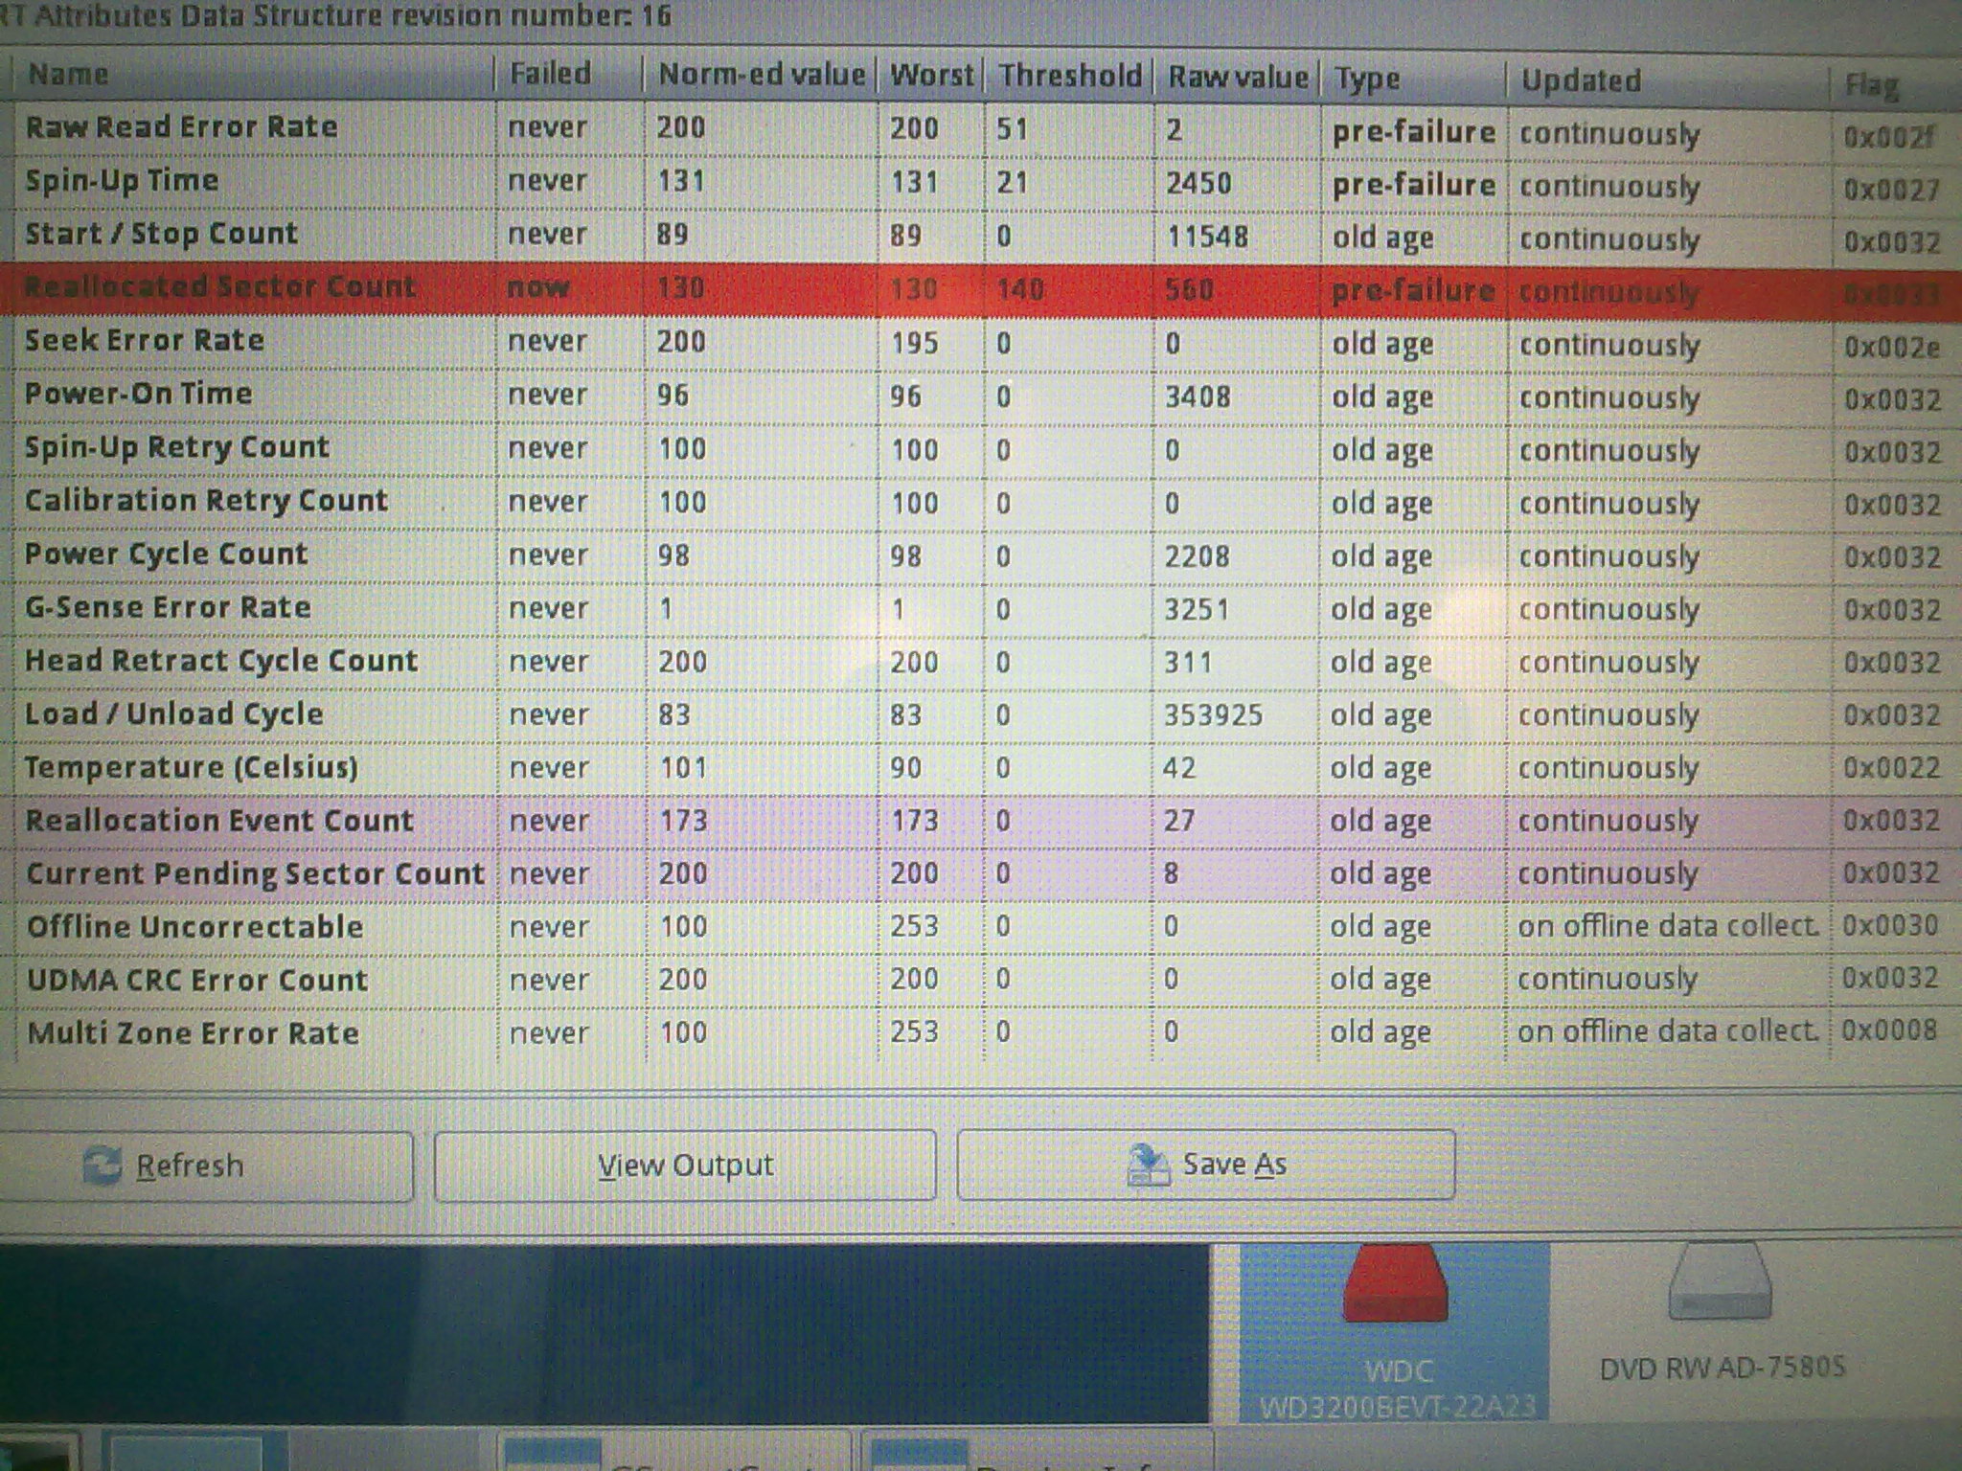Select the Temperature (Celsius) row
The image size is (1962, 1471).
pyautogui.click(x=192, y=767)
